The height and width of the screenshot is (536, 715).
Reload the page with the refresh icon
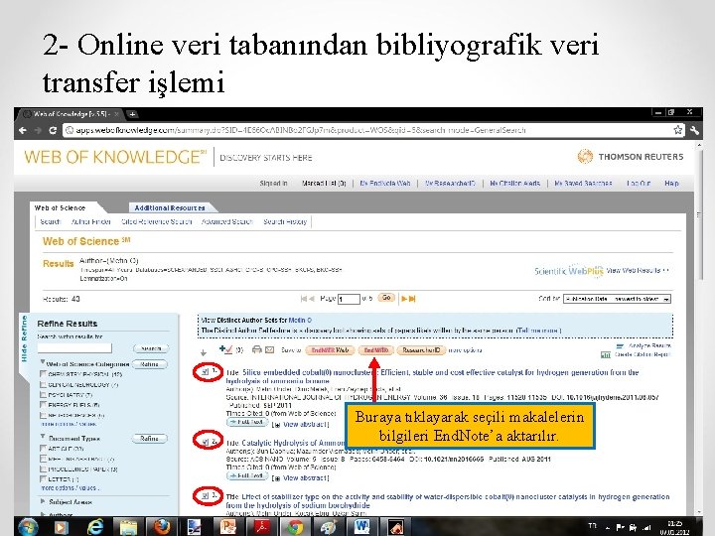[x=53, y=130]
